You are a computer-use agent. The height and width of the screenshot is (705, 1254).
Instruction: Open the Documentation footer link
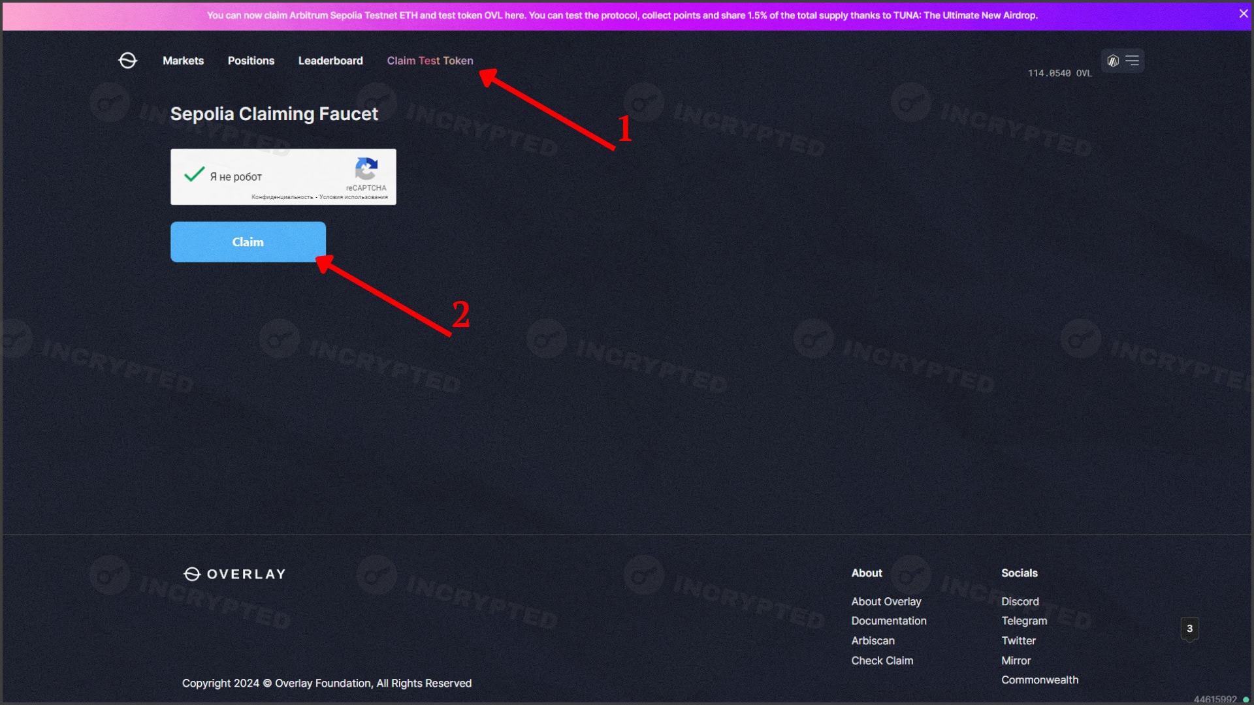(x=888, y=621)
